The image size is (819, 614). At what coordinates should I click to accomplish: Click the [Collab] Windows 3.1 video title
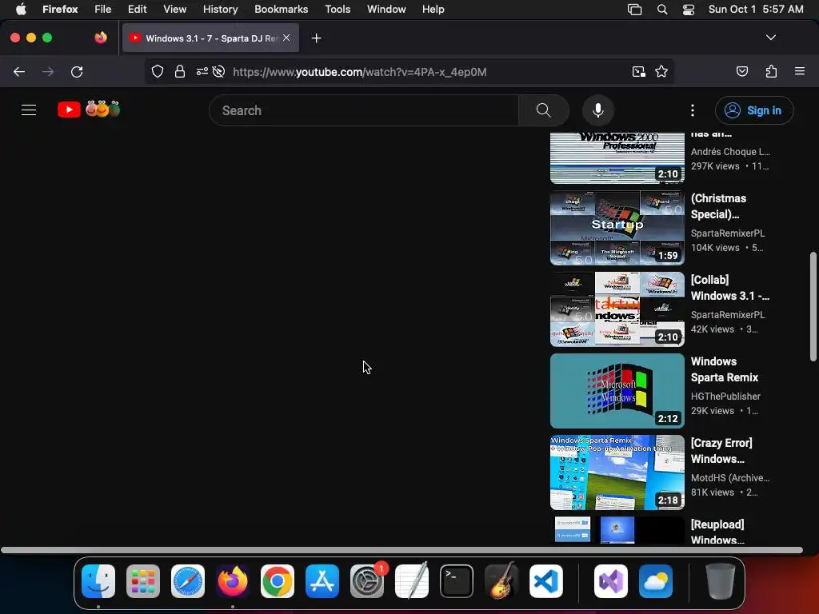tap(729, 288)
